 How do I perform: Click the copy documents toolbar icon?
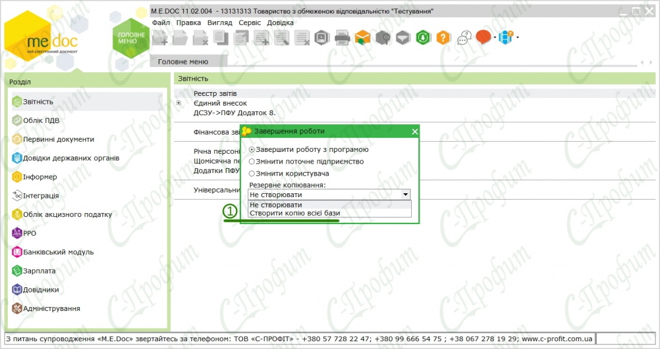coord(220,38)
